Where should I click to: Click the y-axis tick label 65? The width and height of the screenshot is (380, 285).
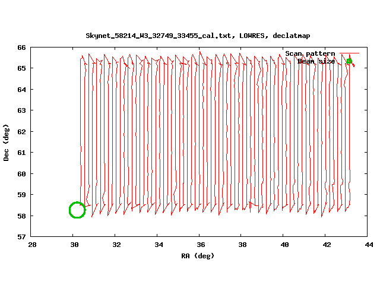click(21, 68)
